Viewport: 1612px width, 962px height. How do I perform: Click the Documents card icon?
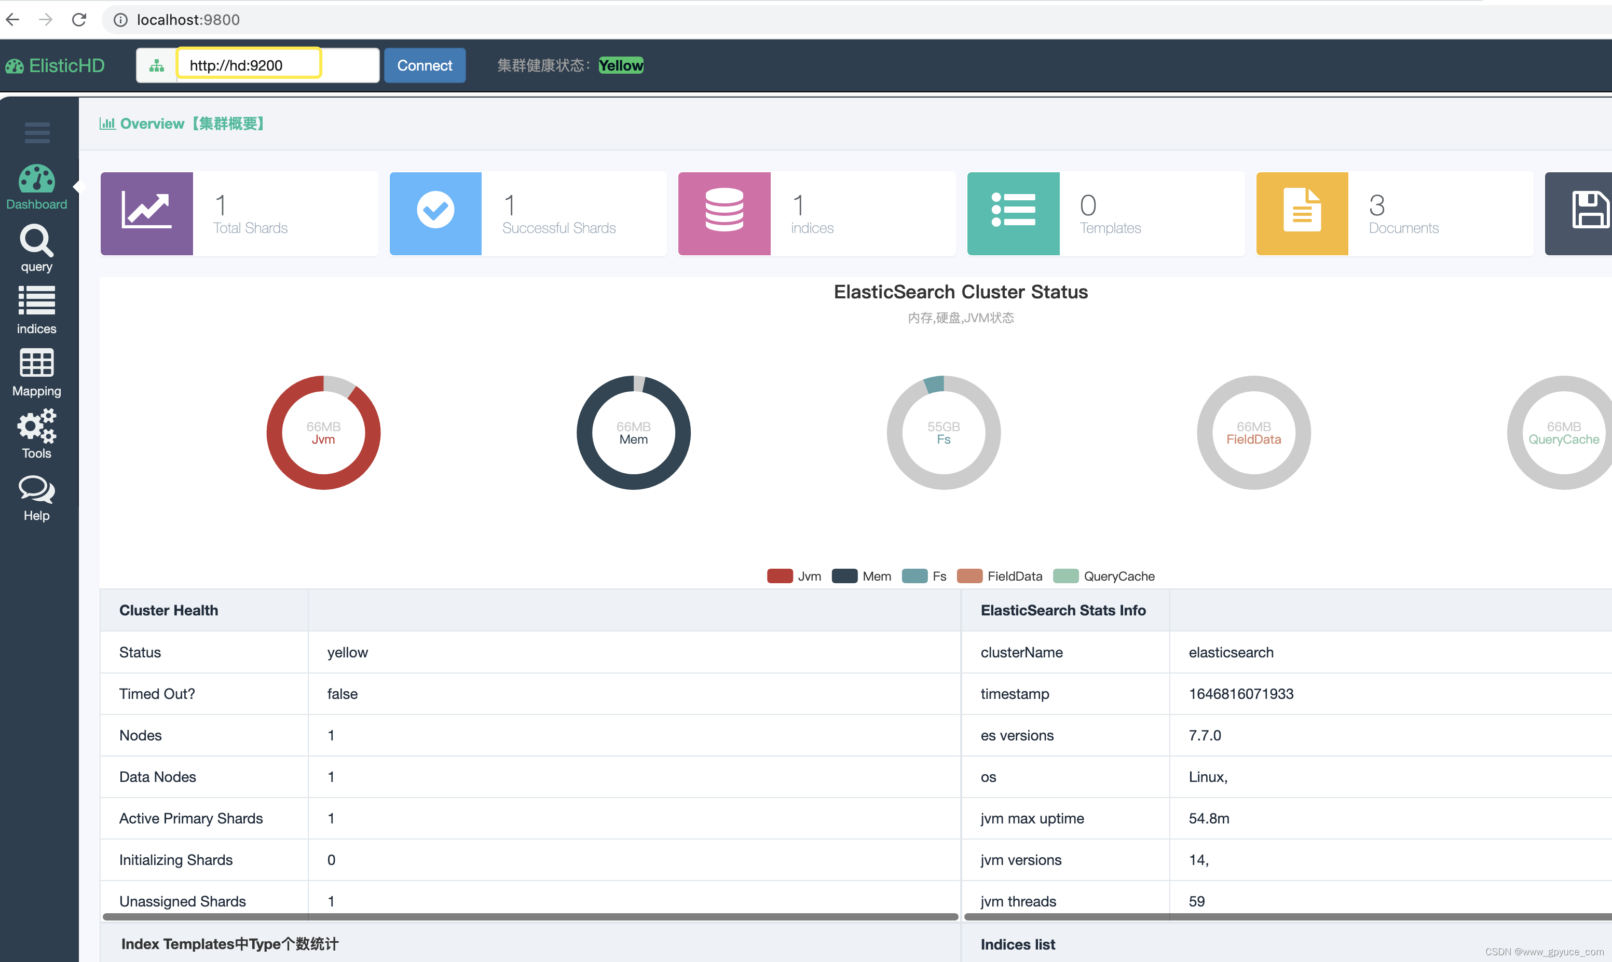(x=1302, y=213)
